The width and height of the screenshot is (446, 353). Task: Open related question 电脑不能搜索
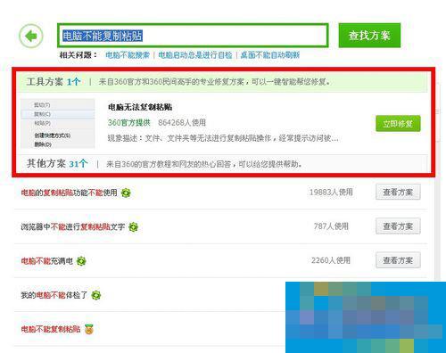128,55
